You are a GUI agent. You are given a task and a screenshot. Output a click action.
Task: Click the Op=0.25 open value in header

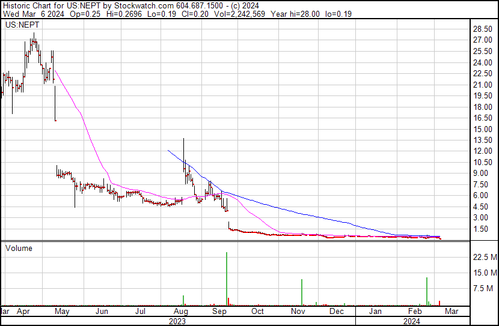(85, 14)
